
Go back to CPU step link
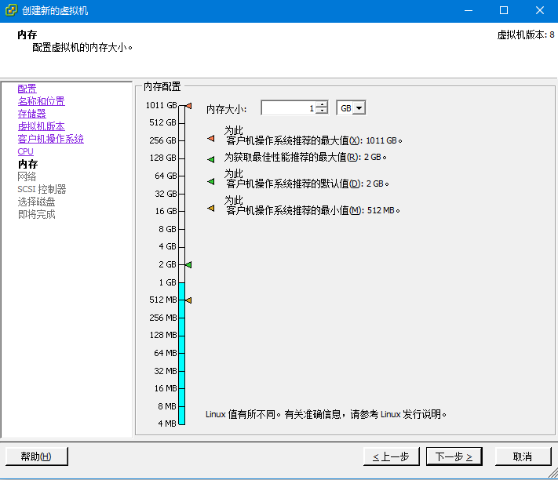coord(25,151)
